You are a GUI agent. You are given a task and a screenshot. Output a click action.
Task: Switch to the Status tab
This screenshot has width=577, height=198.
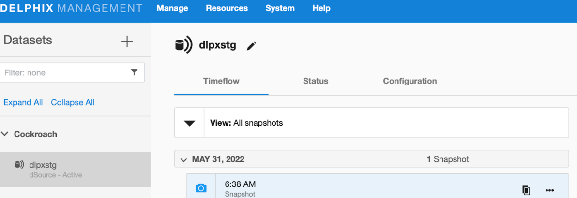[315, 81]
